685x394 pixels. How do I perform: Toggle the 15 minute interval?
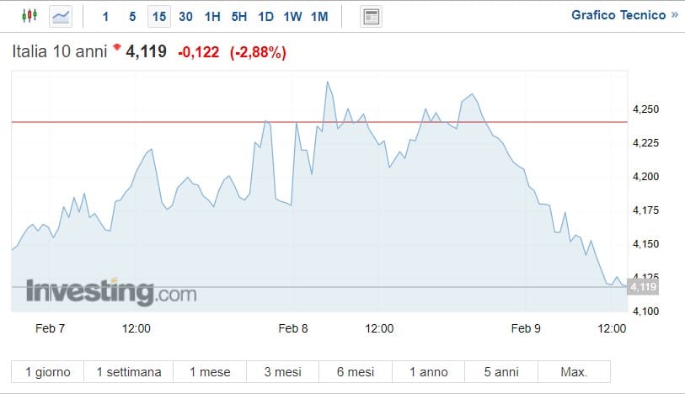(159, 16)
